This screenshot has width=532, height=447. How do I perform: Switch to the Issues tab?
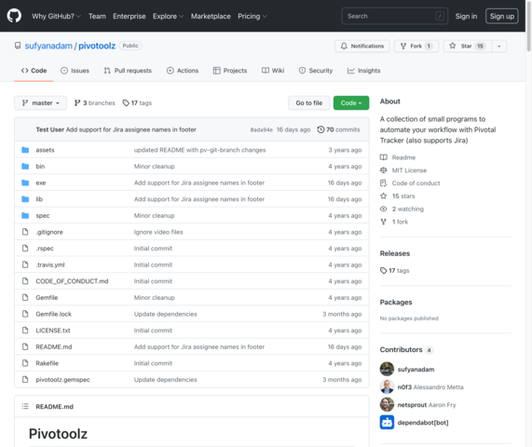click(x=75, y=71)
